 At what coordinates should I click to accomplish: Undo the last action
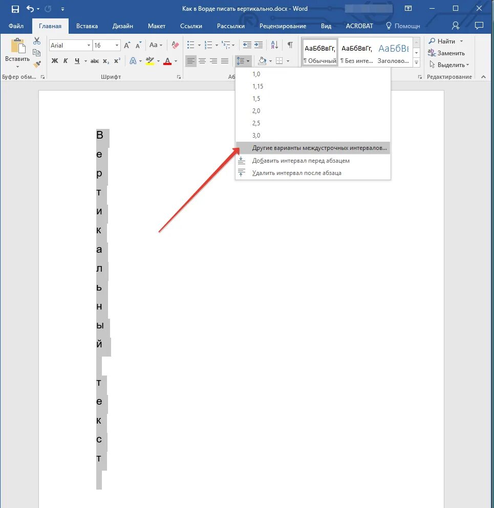pos(30,9)
